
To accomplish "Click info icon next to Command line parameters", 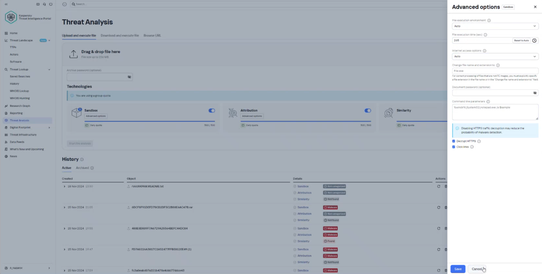I will point(488,102).
